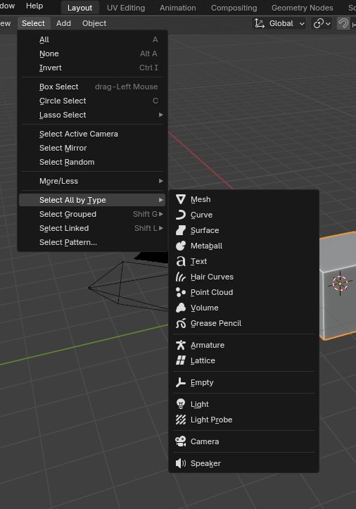Image resolution: width=356 pixels, height=509 pixels.
Task: Choose Grease Pencil type icon
Action: pos(181,323)
